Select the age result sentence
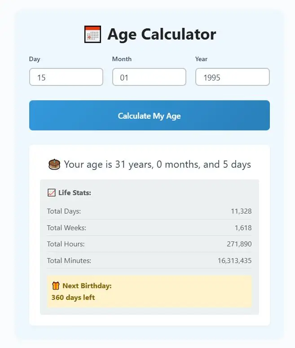 pos(157,165)
